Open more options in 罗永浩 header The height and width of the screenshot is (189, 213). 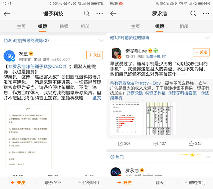tap(206, 14)
